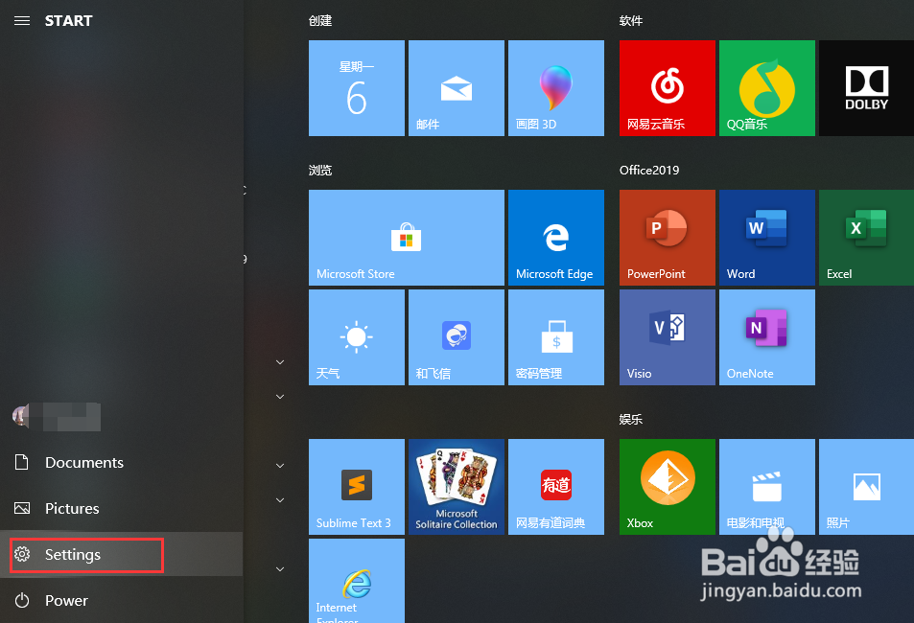Open the Excel tile
The height and width of the screenshot is (623, 914).
pos(866,238)
